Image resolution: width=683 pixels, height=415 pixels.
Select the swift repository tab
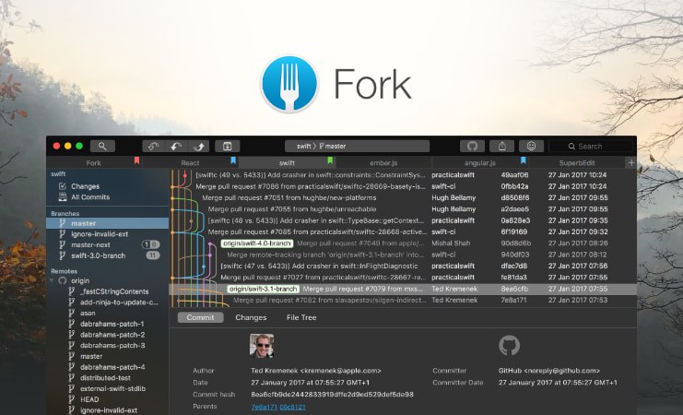287,162
